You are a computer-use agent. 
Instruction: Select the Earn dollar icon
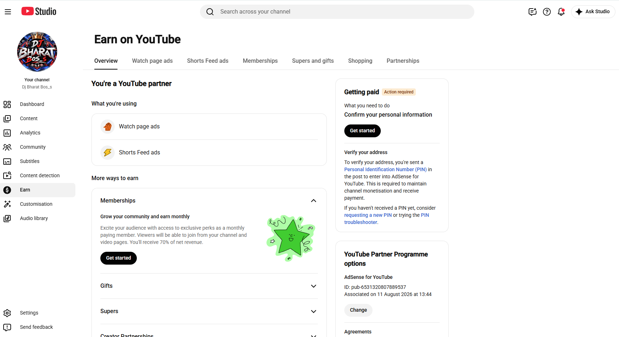pos(7,190)
